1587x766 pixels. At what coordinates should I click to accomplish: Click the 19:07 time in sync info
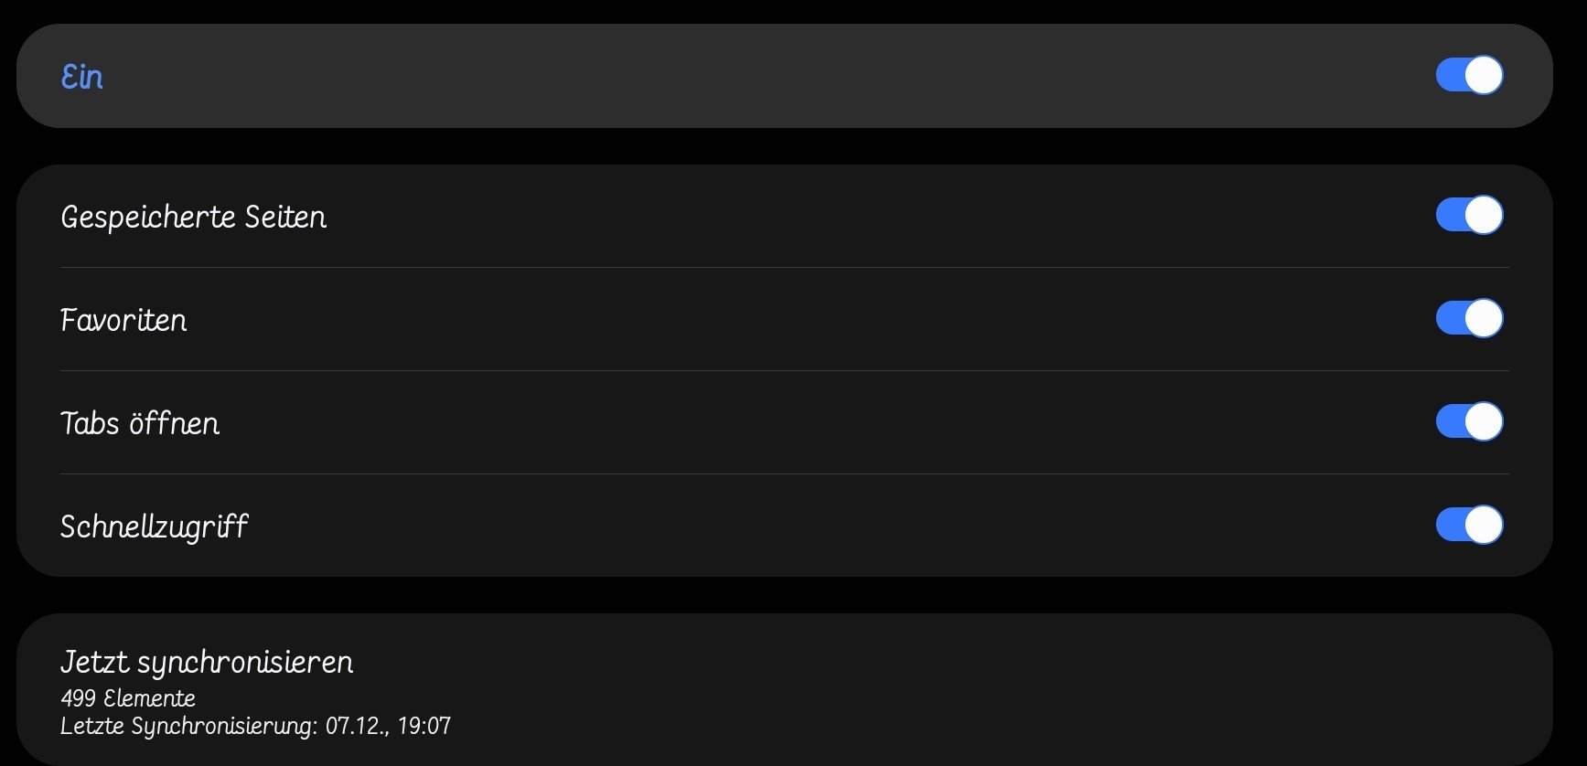point(424,727)
